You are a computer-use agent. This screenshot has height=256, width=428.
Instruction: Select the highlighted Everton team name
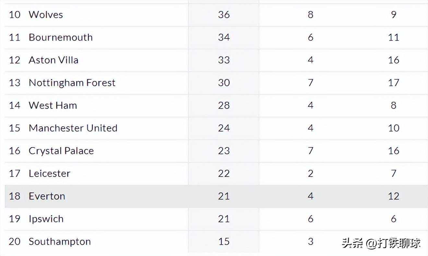coord(47,196)
